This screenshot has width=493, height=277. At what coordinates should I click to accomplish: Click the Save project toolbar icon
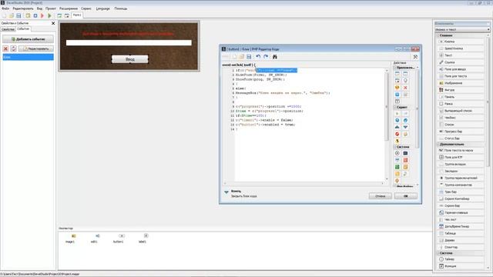[18, 15]
